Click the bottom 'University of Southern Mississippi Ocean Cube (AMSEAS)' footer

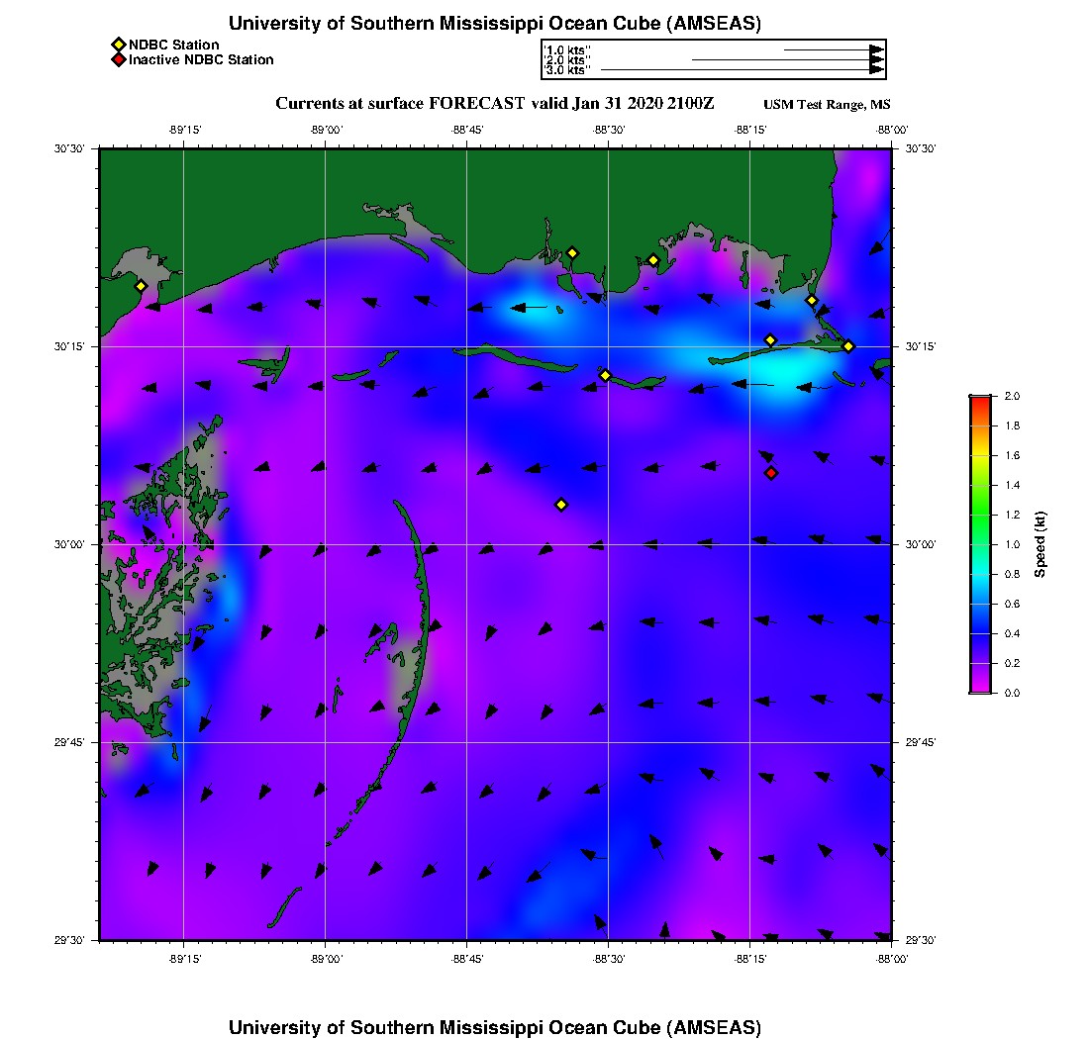(x=494, y=1027)
